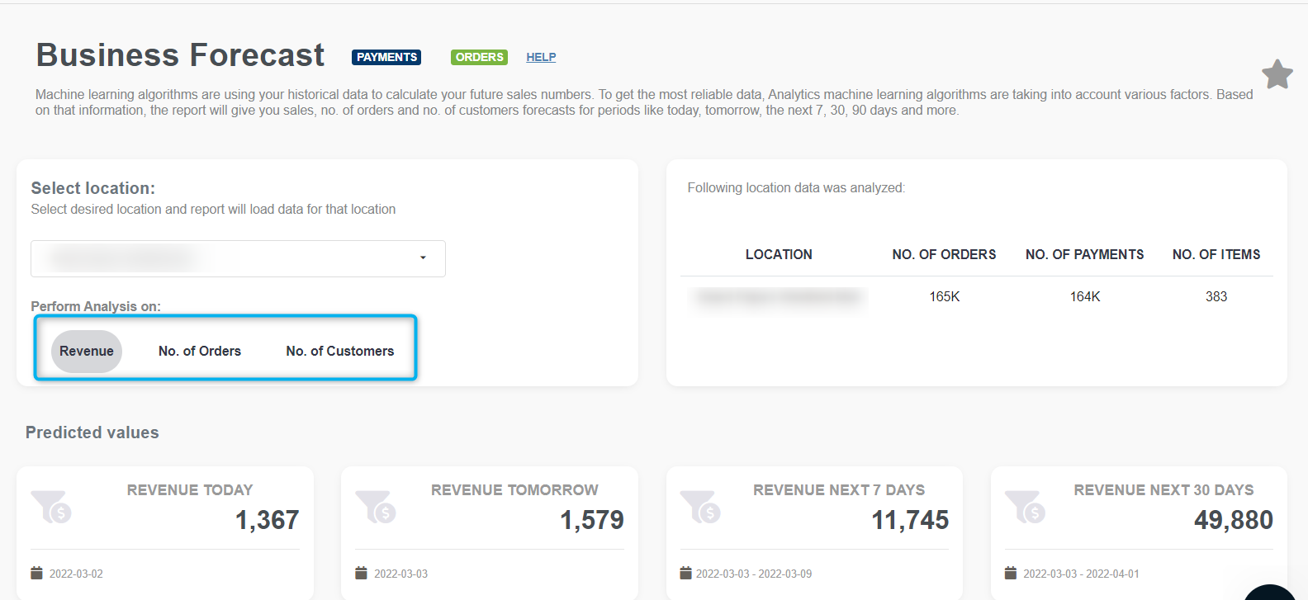
Task: Click calendar icon beside 2022-03-03 - 2022-03-09
Action: (x=685, y=573)
